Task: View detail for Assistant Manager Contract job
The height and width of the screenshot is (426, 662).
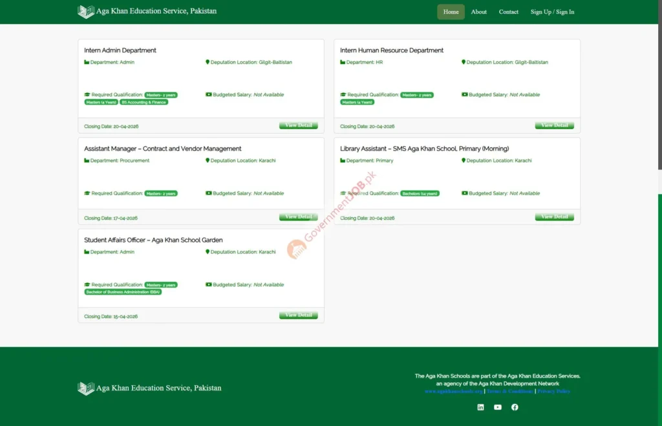Action: (298, 217)
